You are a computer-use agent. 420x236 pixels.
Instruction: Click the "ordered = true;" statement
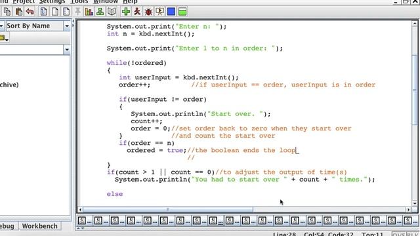(156, 150)
